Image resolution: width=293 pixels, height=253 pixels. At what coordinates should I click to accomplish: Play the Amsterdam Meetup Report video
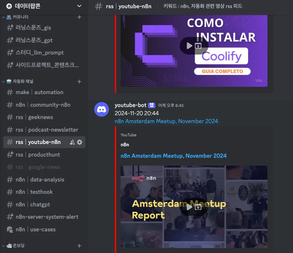pos(189,207)
